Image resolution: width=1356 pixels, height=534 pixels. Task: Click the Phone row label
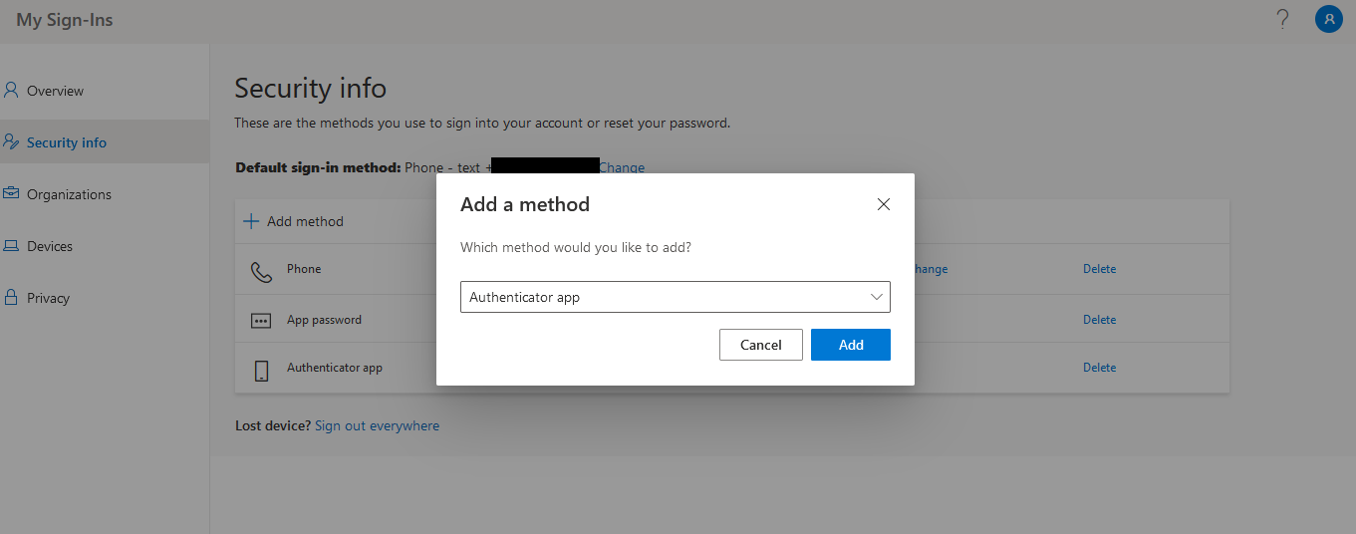[x=304, y=269]
